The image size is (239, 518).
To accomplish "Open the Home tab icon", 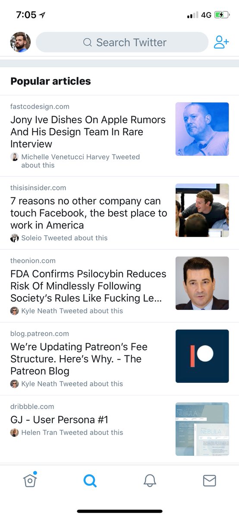I will (x=30, y=480).
